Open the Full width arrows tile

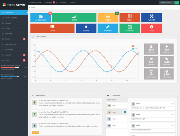coord(152,18)
